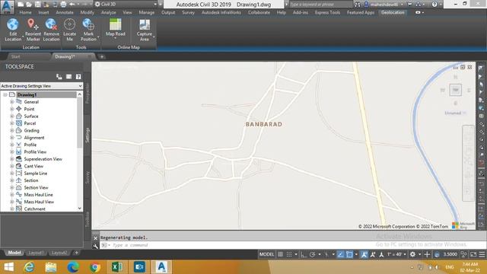Open the Analyze ribbon tab

click(x=108, y=12)
